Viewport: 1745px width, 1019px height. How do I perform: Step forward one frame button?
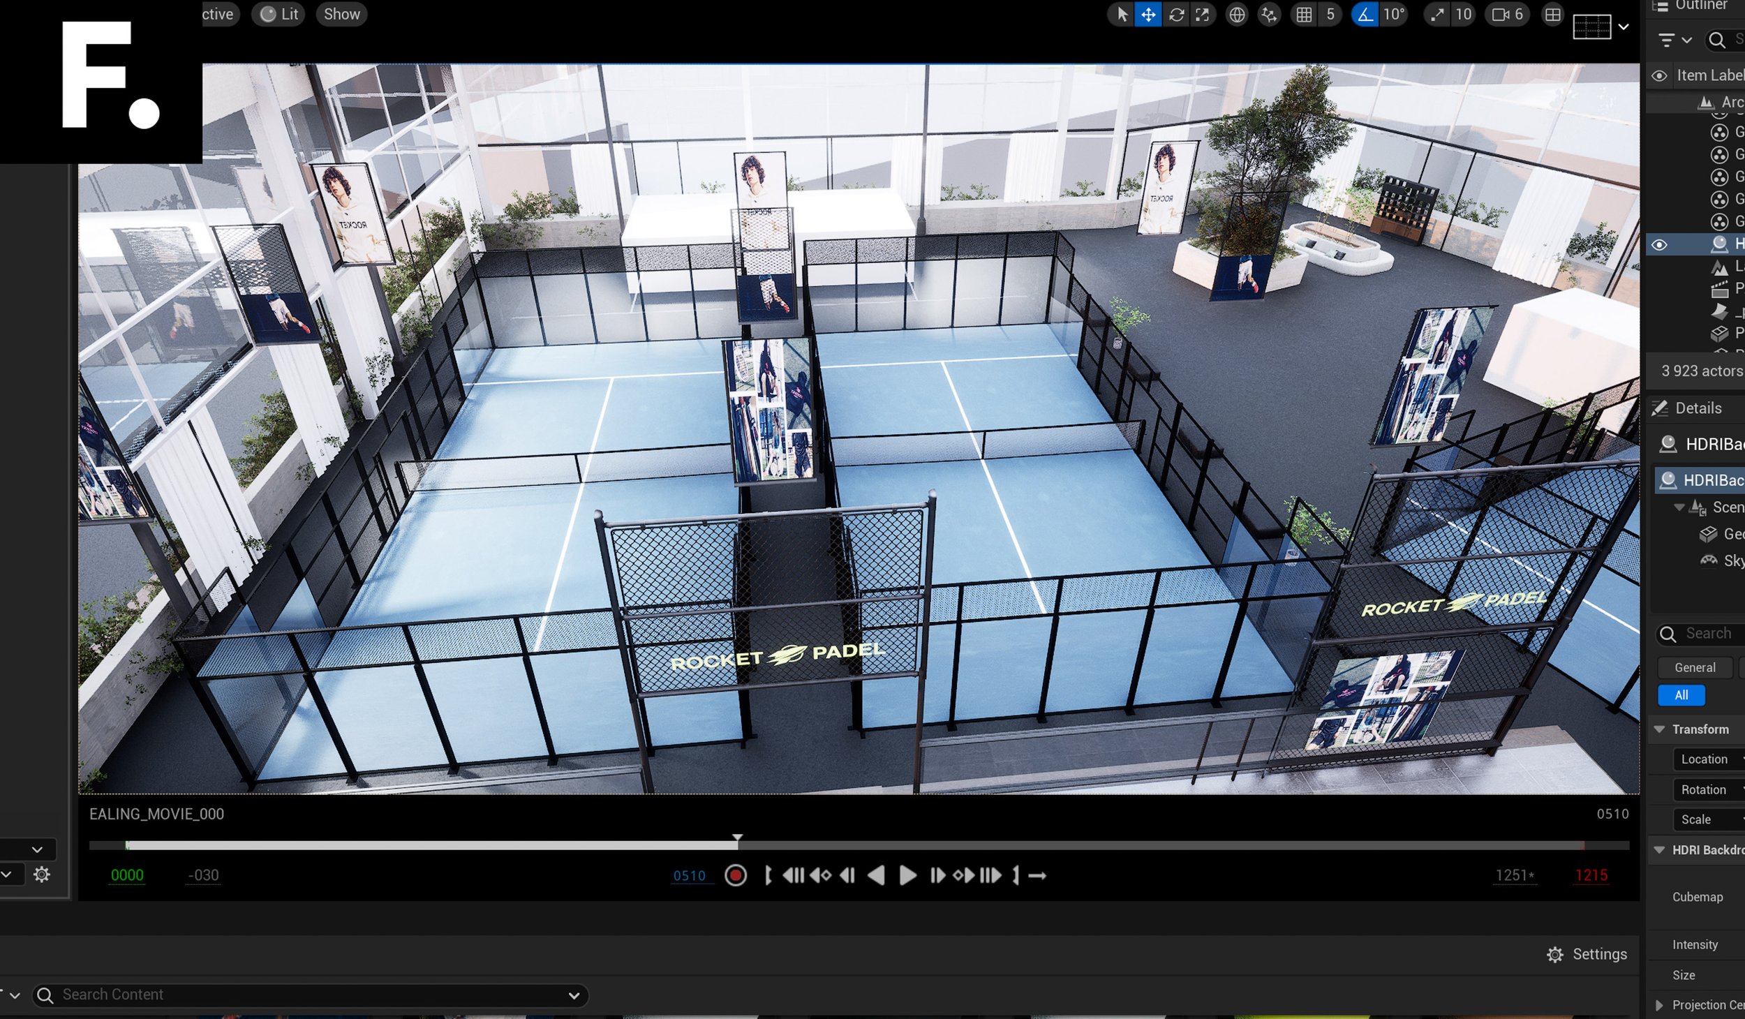937,875
